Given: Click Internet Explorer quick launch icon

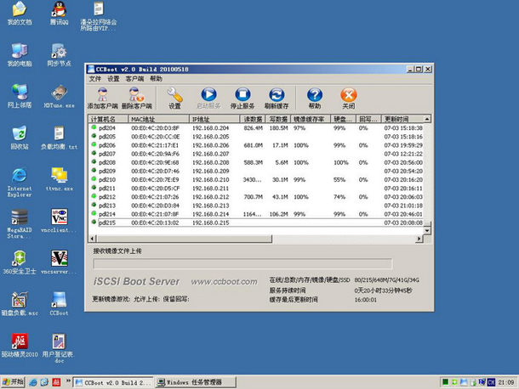Looking at the screenshot, I should [33, 382].
